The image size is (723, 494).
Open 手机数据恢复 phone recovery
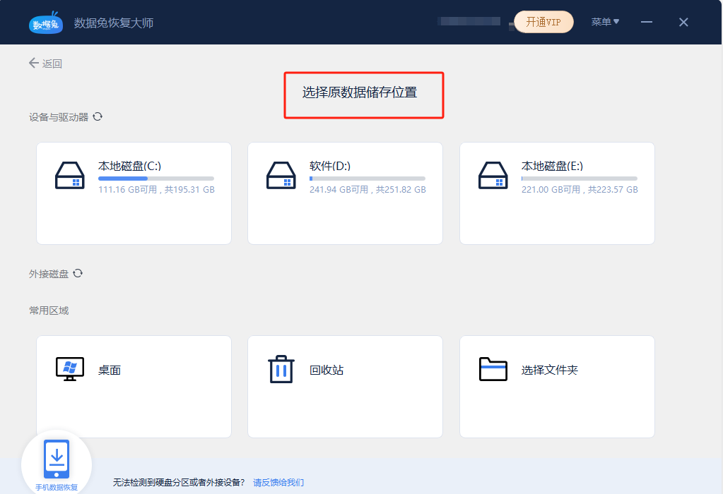pos(57,464)
